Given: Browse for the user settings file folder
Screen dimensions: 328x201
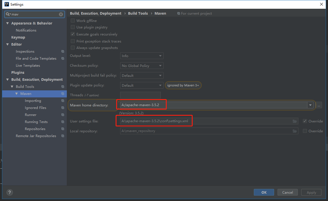Looking at the screenshot, I should point(295,121).
